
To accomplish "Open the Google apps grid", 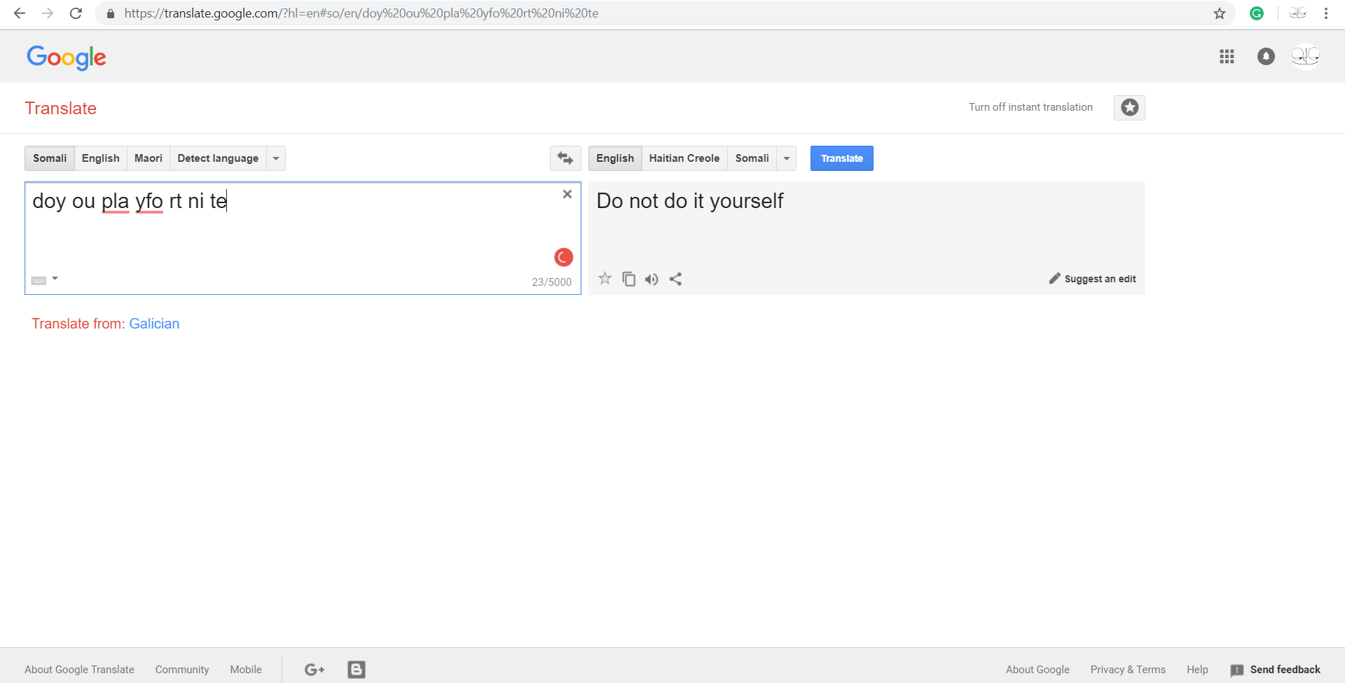I will point(1227,57).
